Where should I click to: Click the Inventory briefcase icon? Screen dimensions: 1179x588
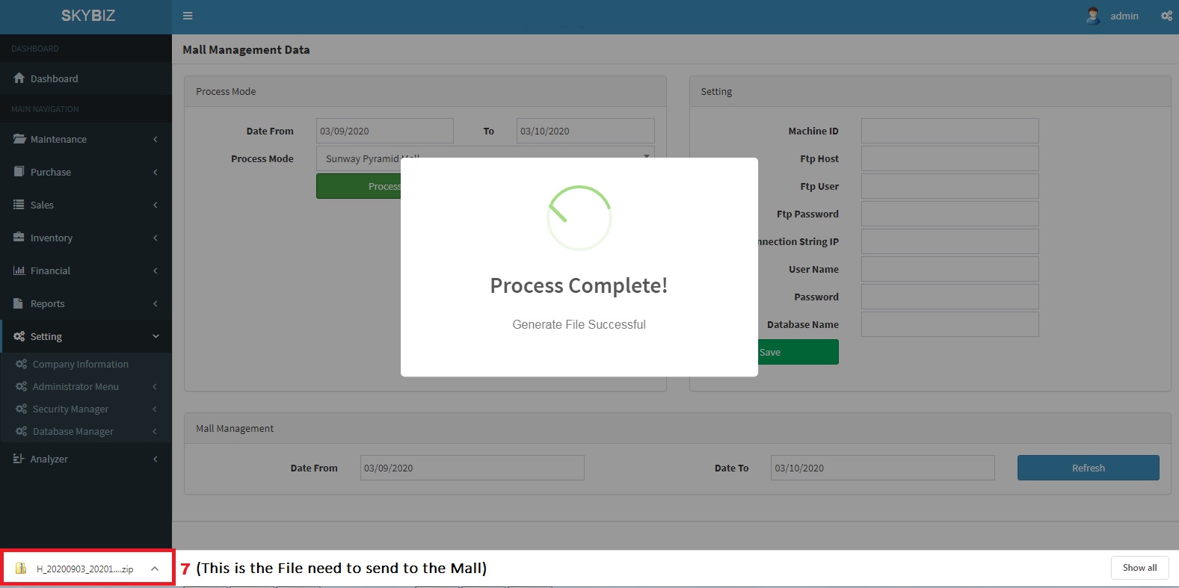(19, 238)
